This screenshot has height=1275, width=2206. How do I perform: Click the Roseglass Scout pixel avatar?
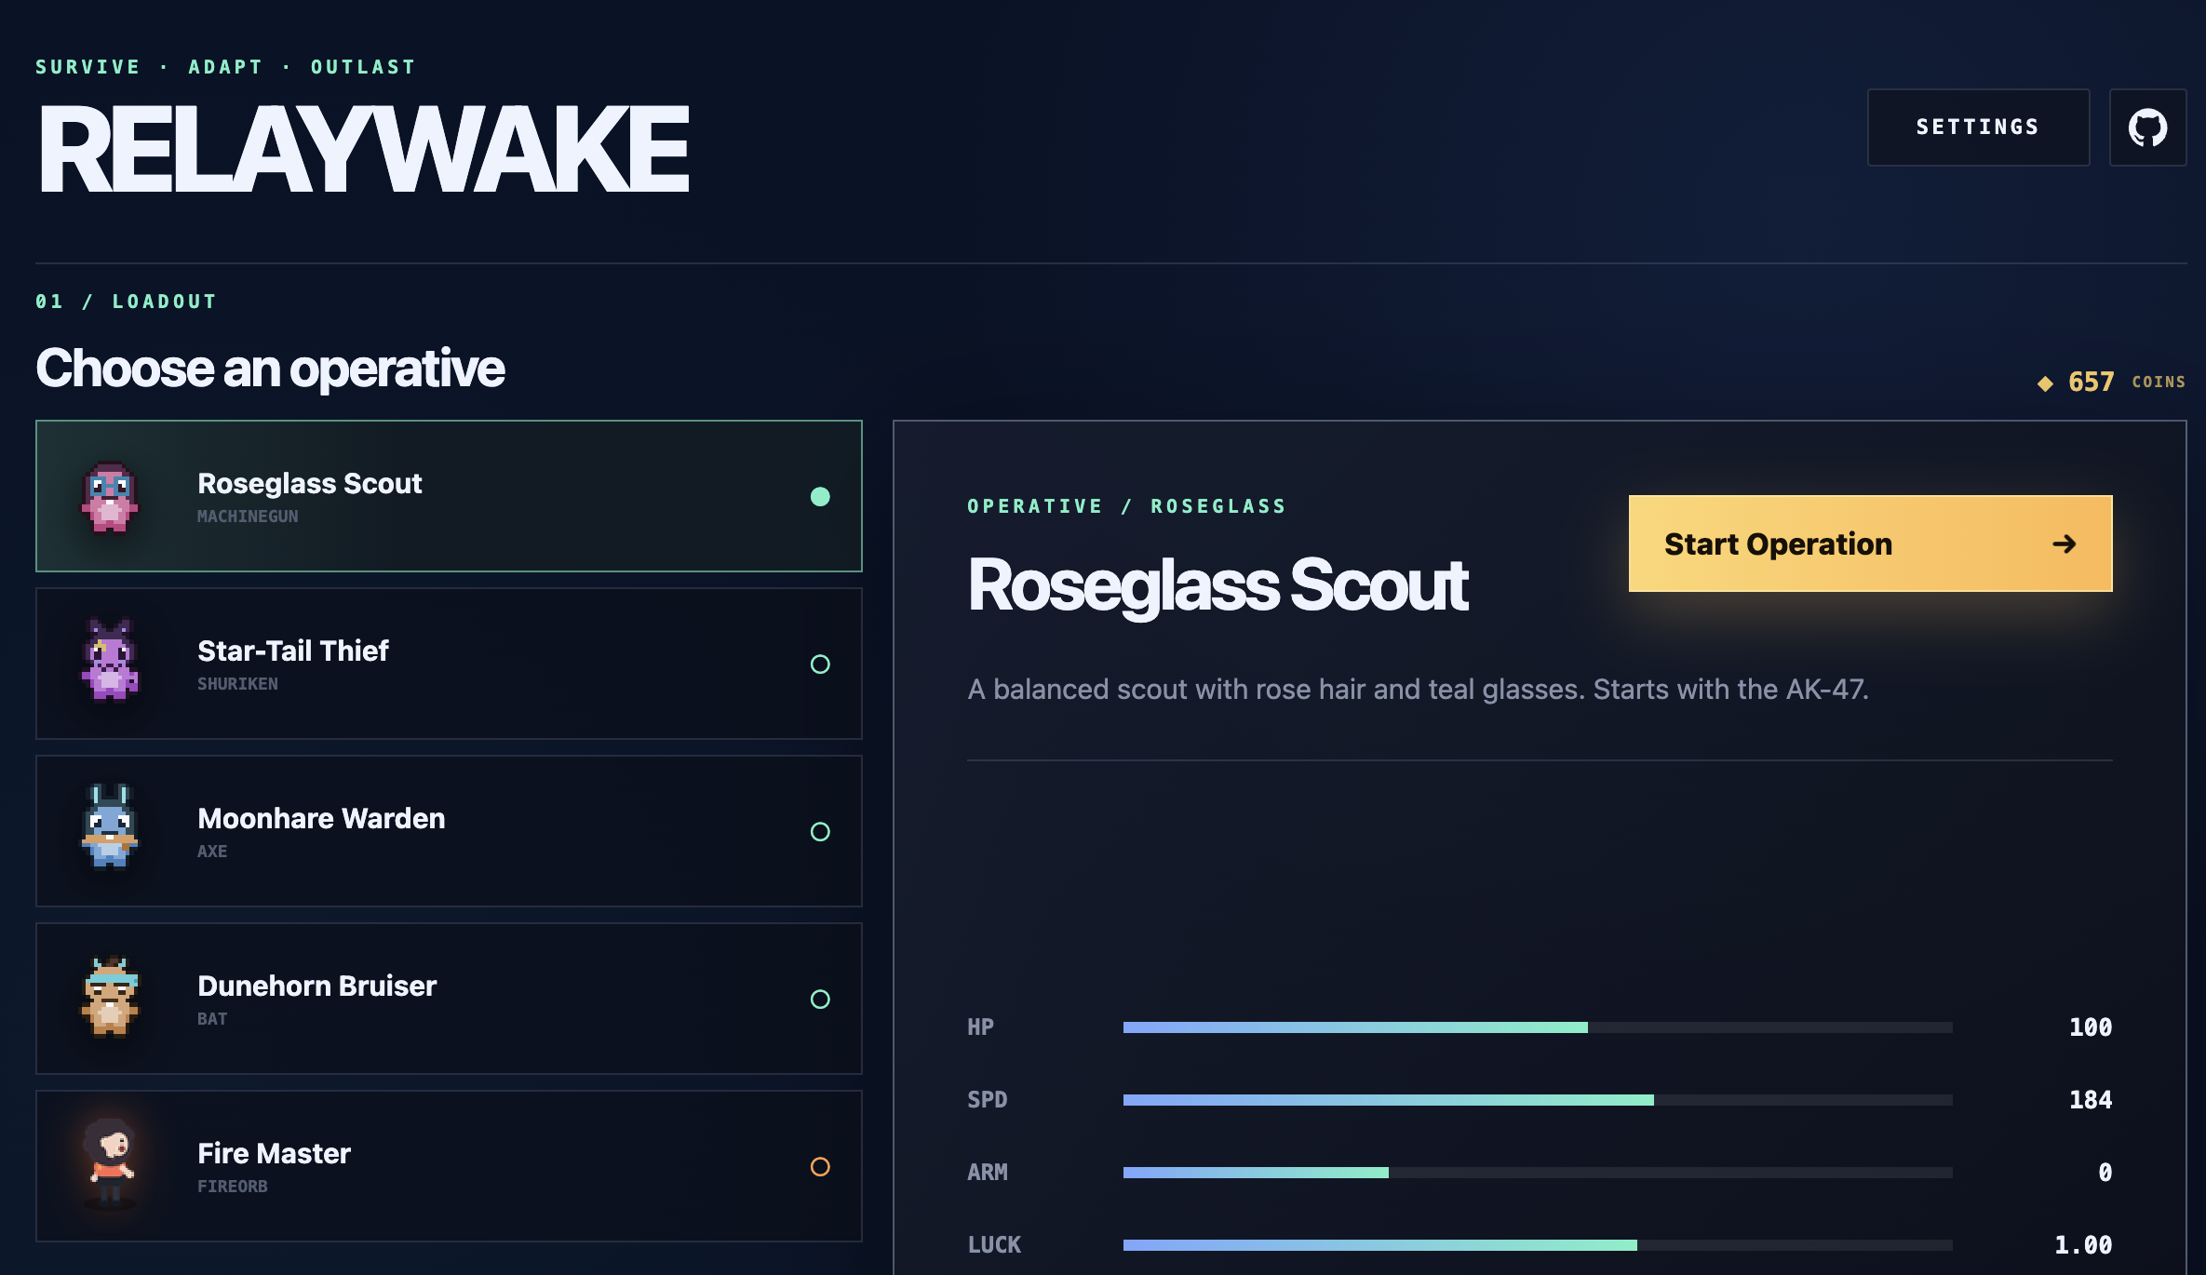(110, 497)
